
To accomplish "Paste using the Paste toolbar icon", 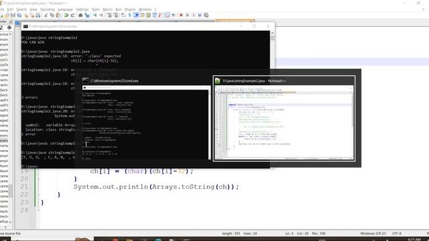I will pyautogui.click(x=58, y=15).
